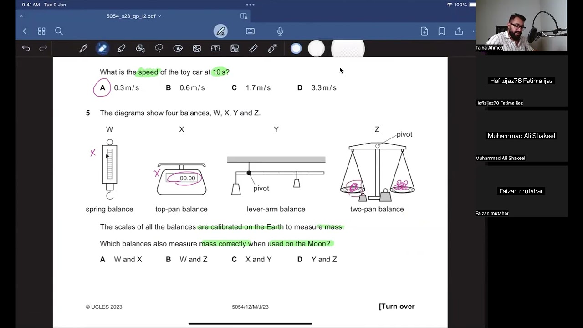Image resolution: width=583 pixels, height=328 pixels.
Task: Start audio recording with the microphone
Action: (x=280, y=31)
